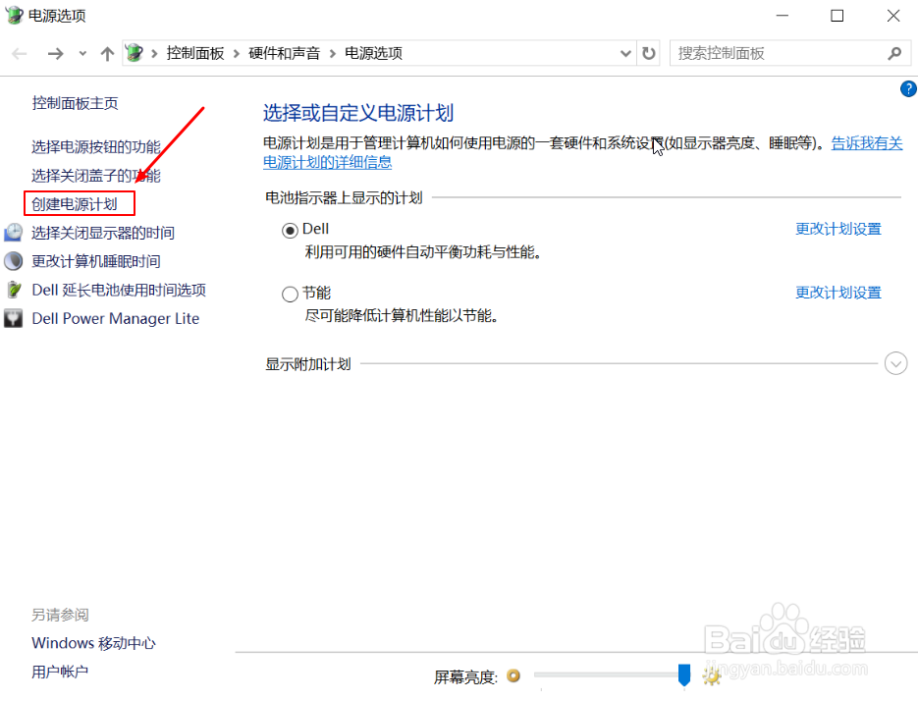Click the sun brightness icon beside the slider

pos(710,676)
